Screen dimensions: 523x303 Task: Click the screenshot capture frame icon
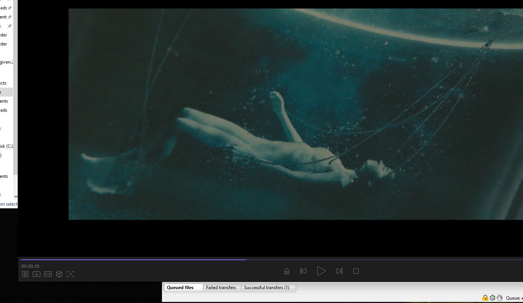(x=70, y=274)
